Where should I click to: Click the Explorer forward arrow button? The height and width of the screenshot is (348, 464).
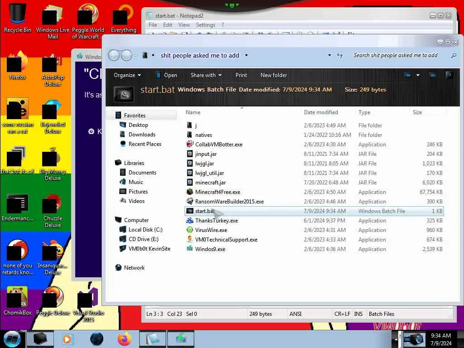pyautogui.click(x=127, y=55)
